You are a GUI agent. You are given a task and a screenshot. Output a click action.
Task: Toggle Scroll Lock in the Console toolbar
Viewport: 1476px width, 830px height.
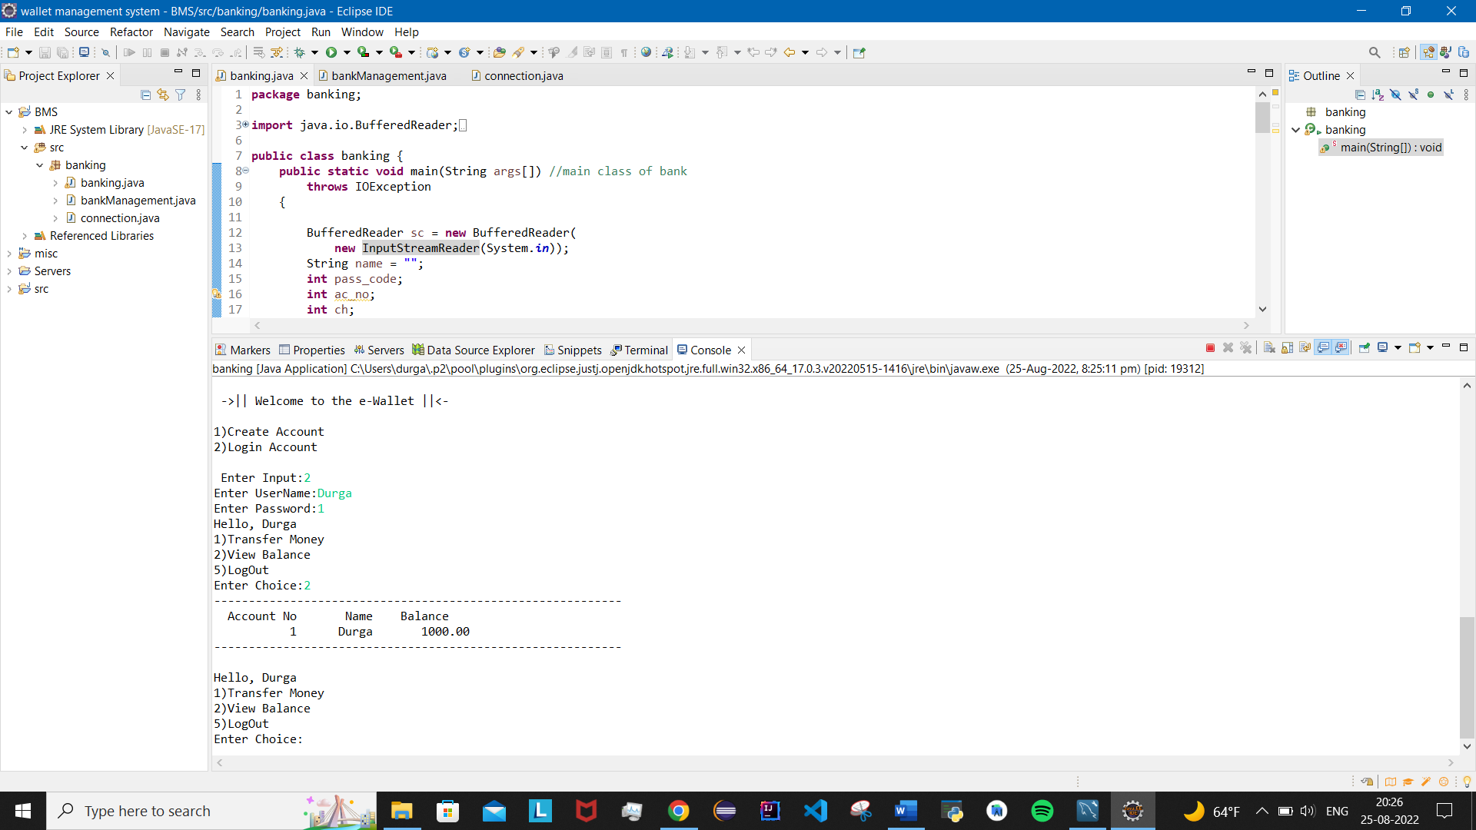(1286, 348)
